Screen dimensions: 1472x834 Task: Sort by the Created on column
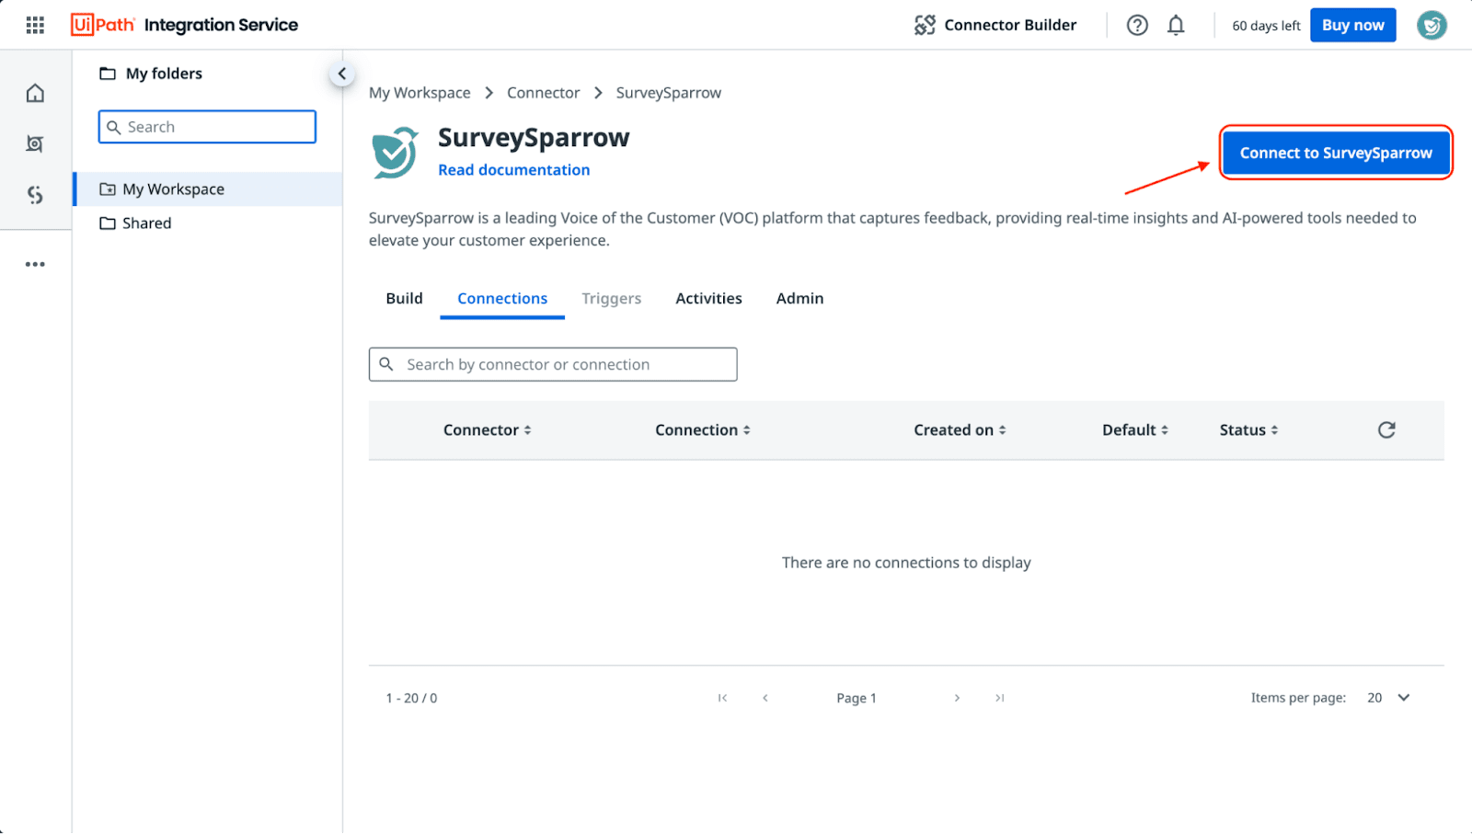[960, 430]
